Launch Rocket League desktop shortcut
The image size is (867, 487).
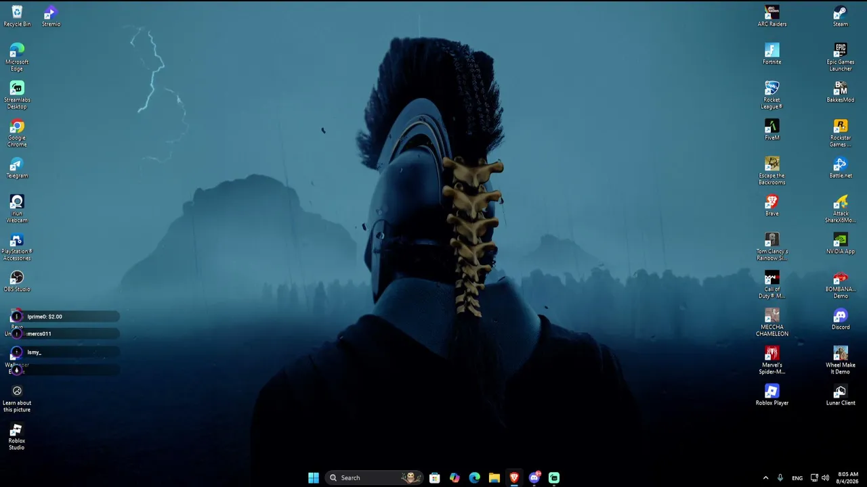[772, 95]
